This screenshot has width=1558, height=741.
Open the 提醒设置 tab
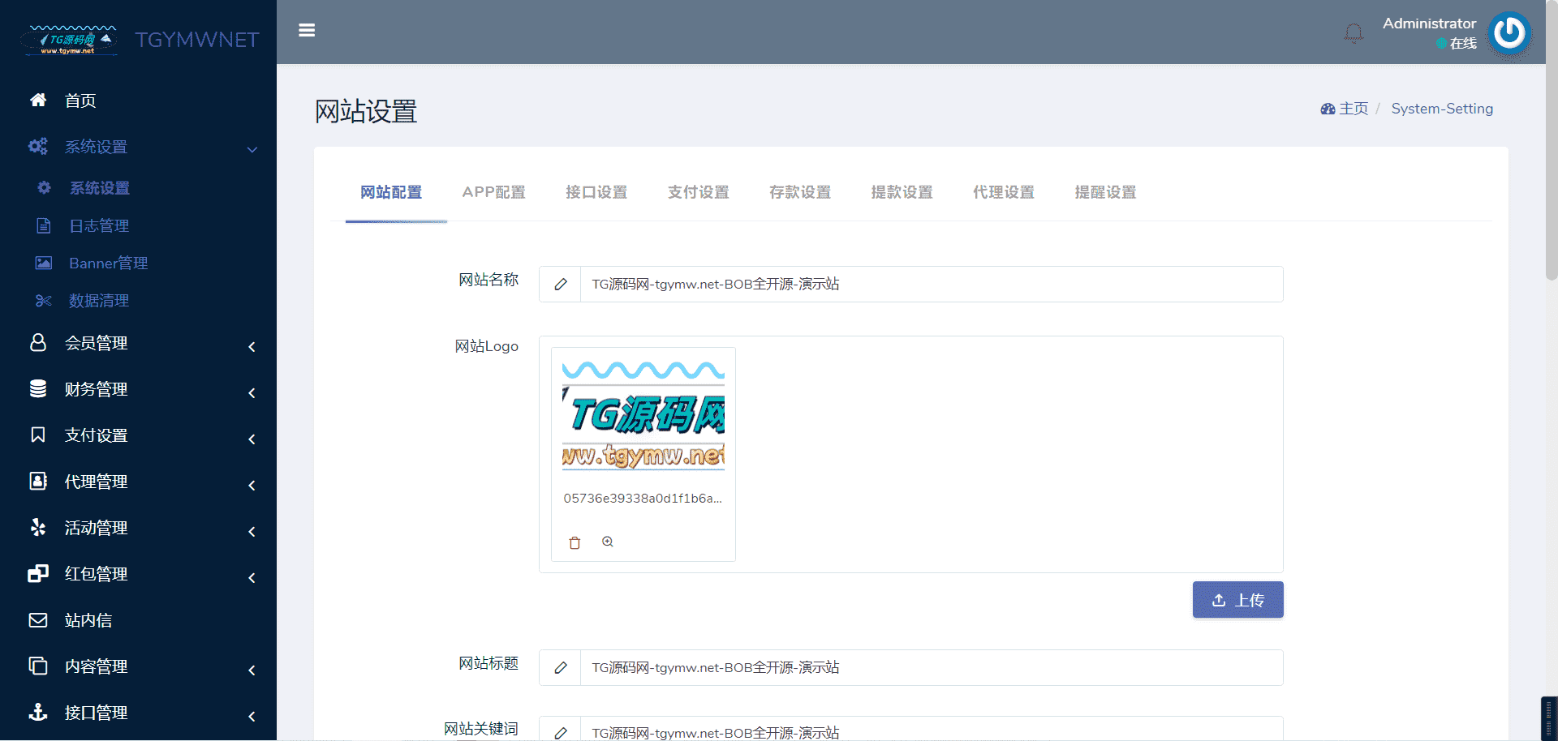1105,193
